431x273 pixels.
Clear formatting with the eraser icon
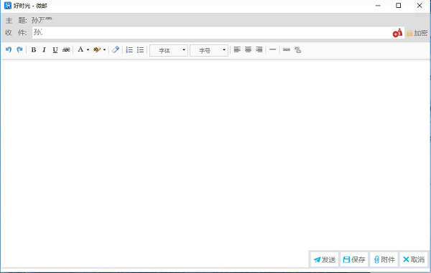click(x=116, y=49)
